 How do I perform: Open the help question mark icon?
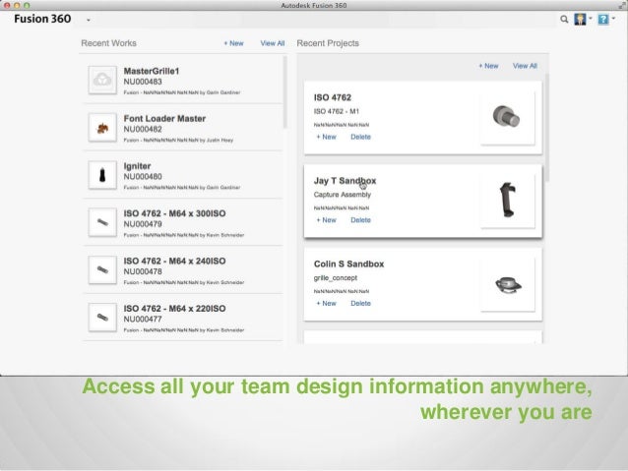click(x=603, y=20)
